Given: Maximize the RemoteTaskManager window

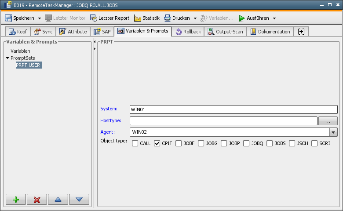Looking at the screenshot, I should click(330, 4).
